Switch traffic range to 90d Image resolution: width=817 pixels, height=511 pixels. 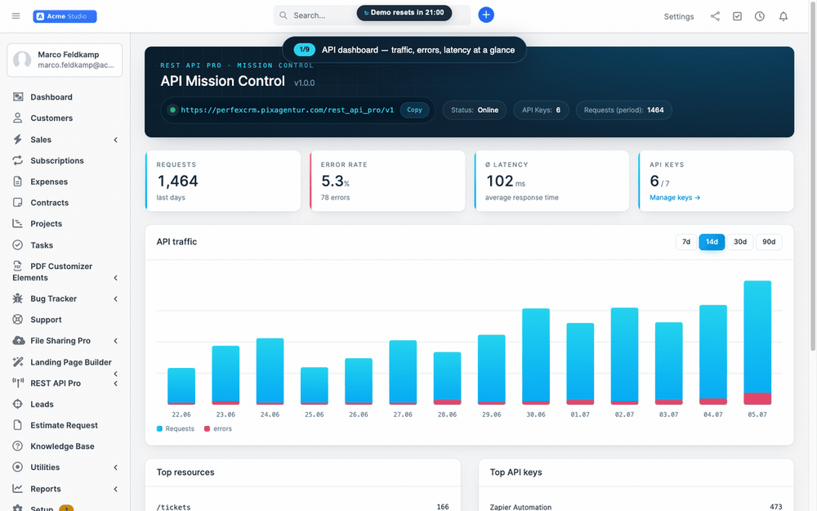(x=769, y=242)
